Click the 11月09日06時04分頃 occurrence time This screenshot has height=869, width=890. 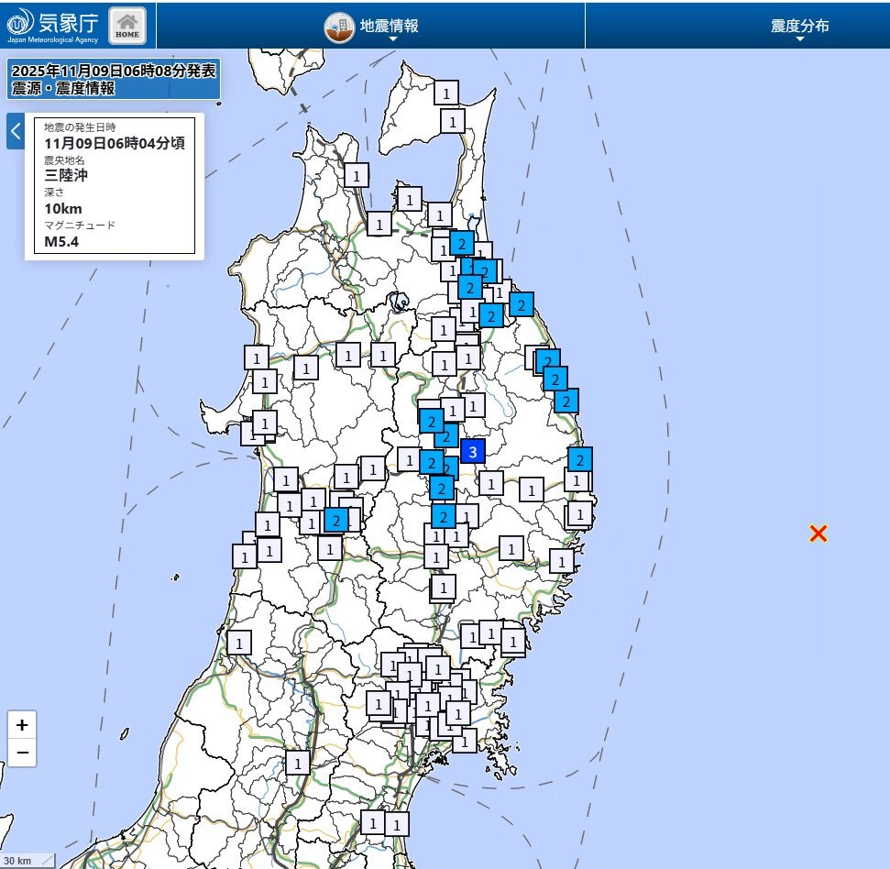click(115, 143)
